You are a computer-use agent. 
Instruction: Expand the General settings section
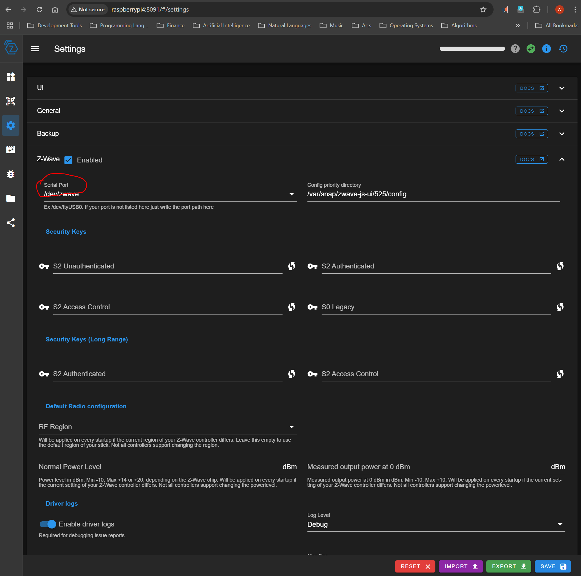[x=562, y=111]
